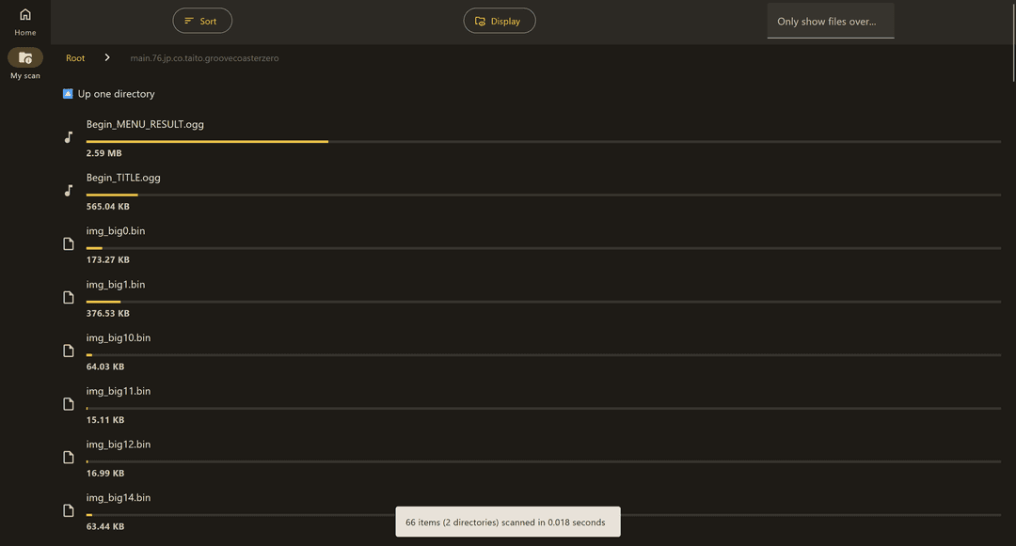The height and width of the screenshot is (546, 1016).
Task: Click the size bar under Begin_MENU_RESULT.ogg
Action: coord(207,141)
